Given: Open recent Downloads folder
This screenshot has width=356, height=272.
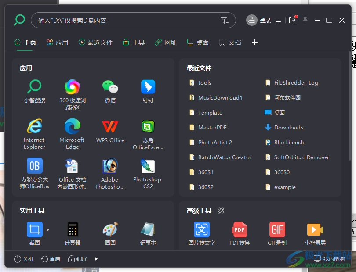Looking at the screenshot, I should click(284, 127).
